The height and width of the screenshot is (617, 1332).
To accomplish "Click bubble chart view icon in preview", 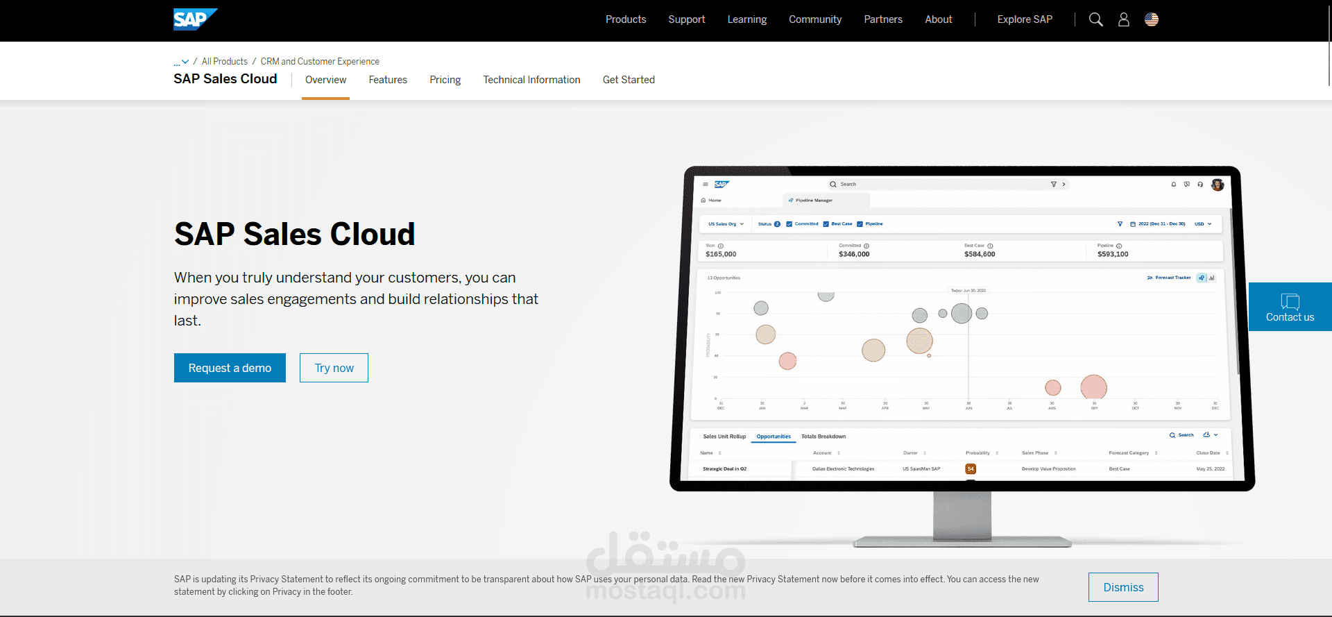I will 1202,278.
